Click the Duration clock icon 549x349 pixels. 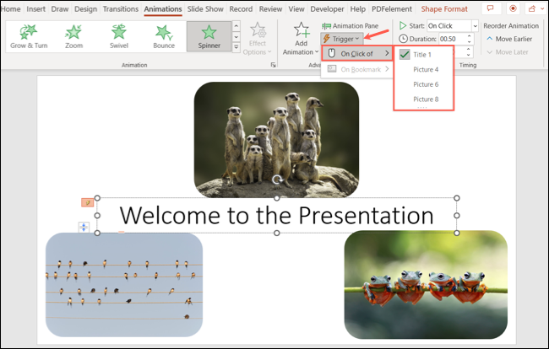click(403, 39)
